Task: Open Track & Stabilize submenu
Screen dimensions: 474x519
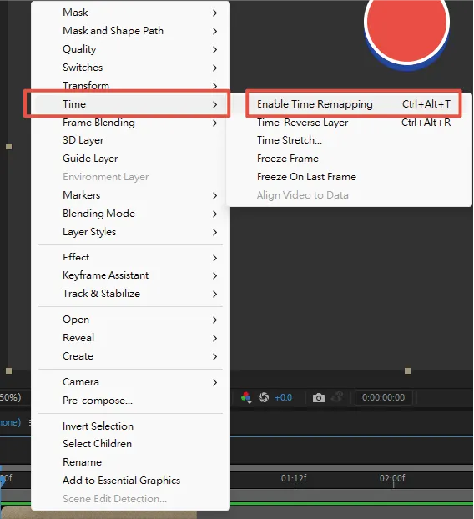Action: click(x=130, y=294)
